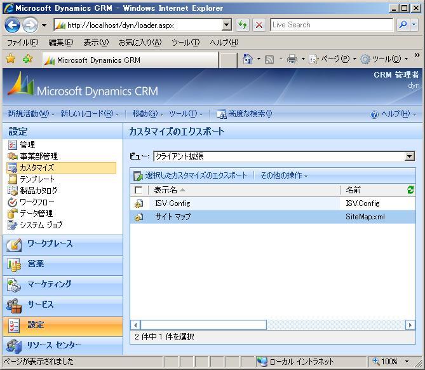The image size is (425, 370).
Task: Open the お気に入り(A) menu
Action: coord(140,43)
